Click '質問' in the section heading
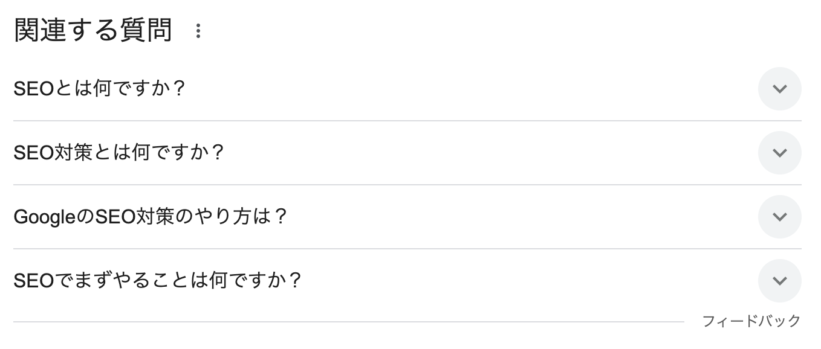821x349 pixels. point(151,31)
